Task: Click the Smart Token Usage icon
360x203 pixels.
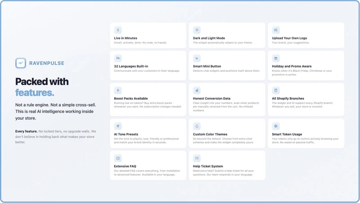Action: pyautogui.click(x=276, y=126)
